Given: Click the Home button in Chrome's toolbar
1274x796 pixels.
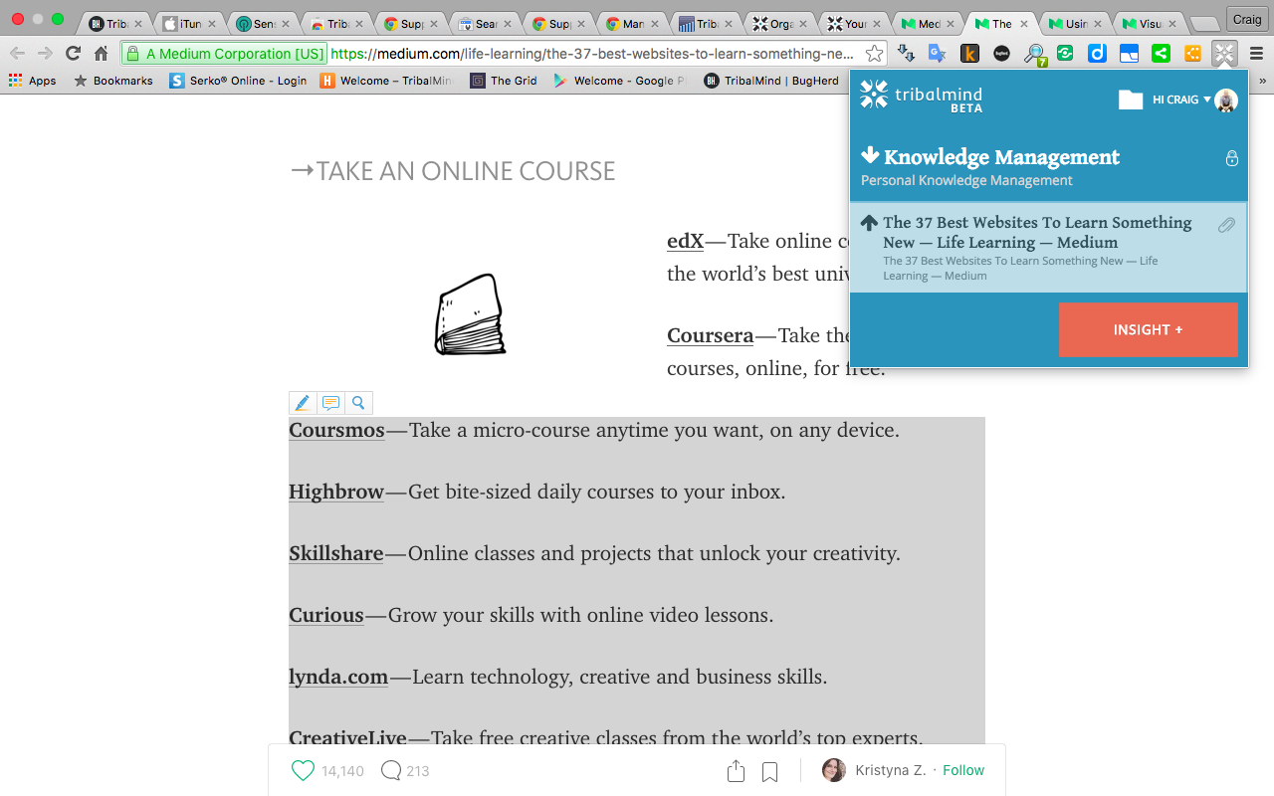Looking at the screenshot, I should pyautogui.click(x=101, y=54).
